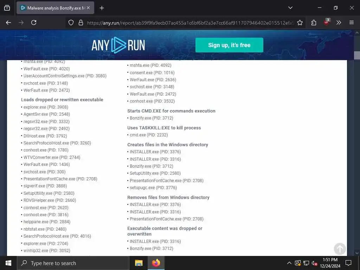Click the Type here to search box
The image size is (360, 270).
pyautogui.click(x=73, y=263)
